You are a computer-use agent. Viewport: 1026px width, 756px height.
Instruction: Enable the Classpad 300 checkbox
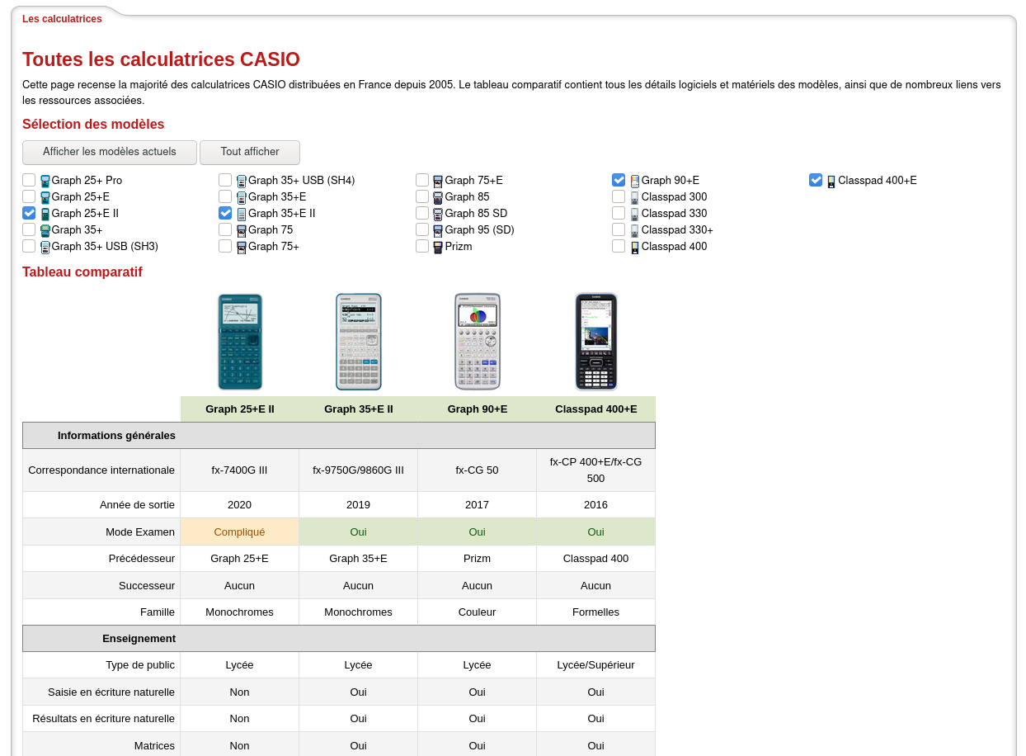coord(619,196)
